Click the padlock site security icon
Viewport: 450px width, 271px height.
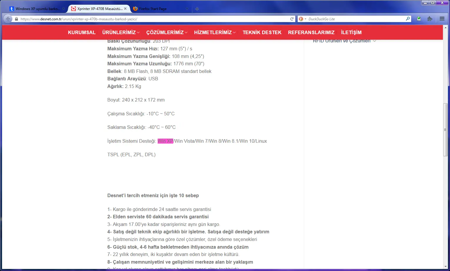(16, 19)
